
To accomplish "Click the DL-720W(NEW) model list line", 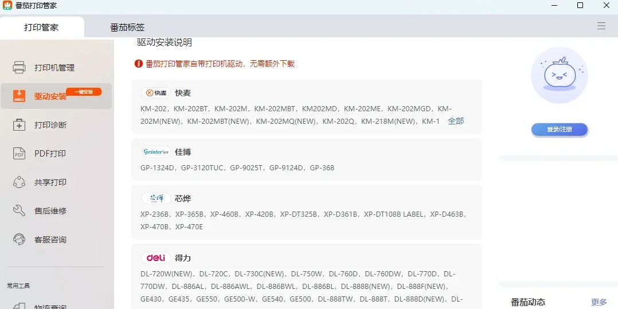I will 298,273.
